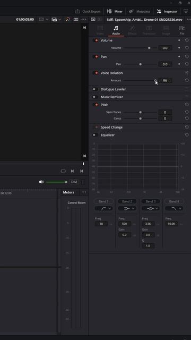Reset the Volume slider value

pyautogui.click(x=187, y=48)
